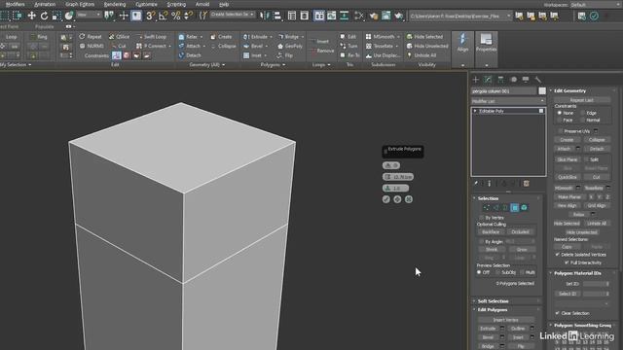This screenshot has width=623, height=350.
Task: Click the Mirror tool icon
Action: click(x=264, y=16)
